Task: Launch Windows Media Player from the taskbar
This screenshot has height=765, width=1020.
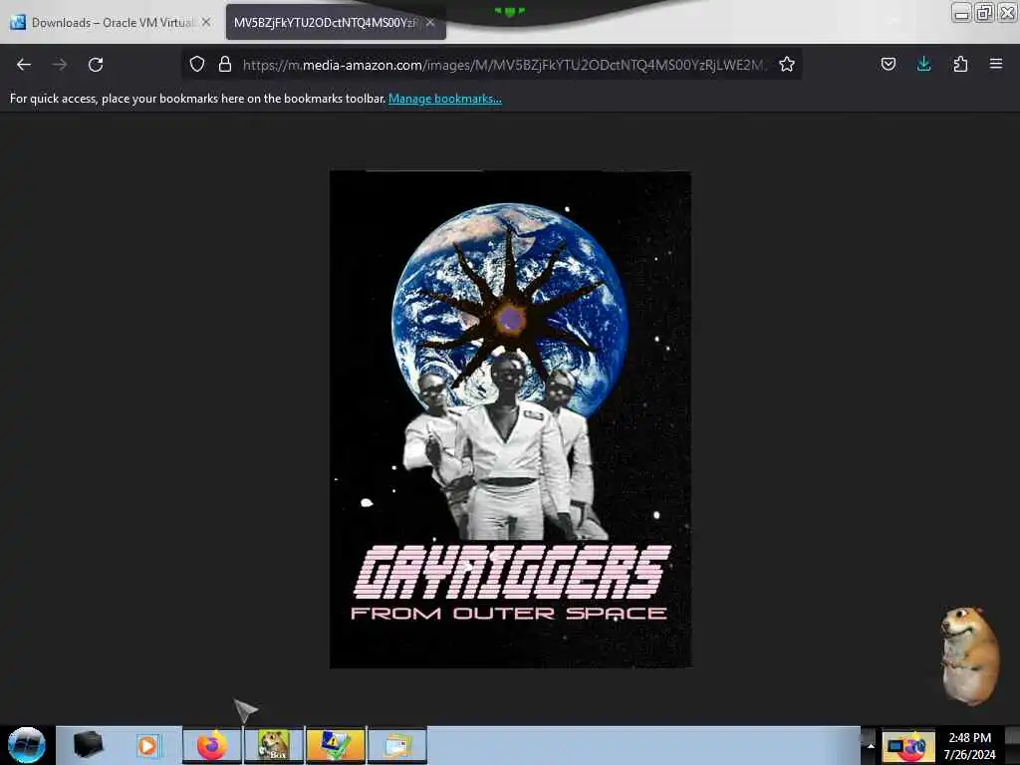Action: [x=147, y=745]
